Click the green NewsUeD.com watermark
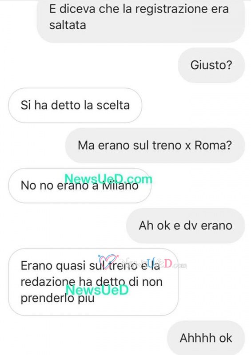Image resolution: width=251 pixels, height=355 pixels. coord(108,179)
